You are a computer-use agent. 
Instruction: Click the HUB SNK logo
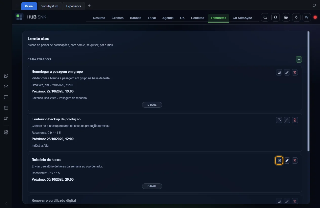click(31, 17)
